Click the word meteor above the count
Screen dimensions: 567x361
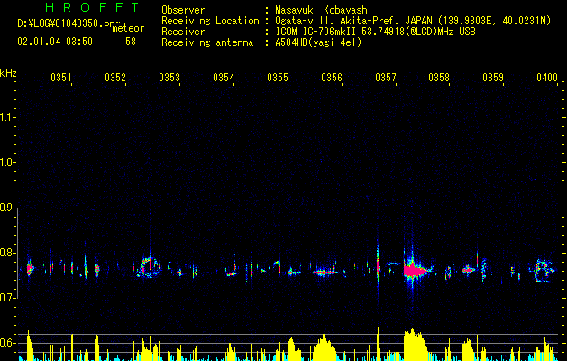tap(128, 28)
